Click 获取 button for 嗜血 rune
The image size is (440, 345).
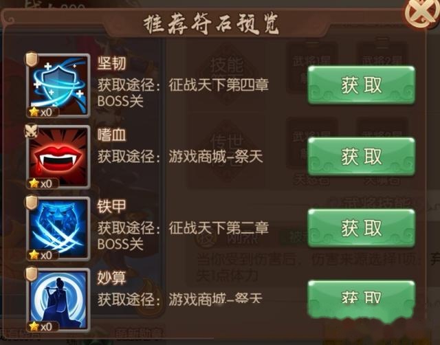click(362, 157)
